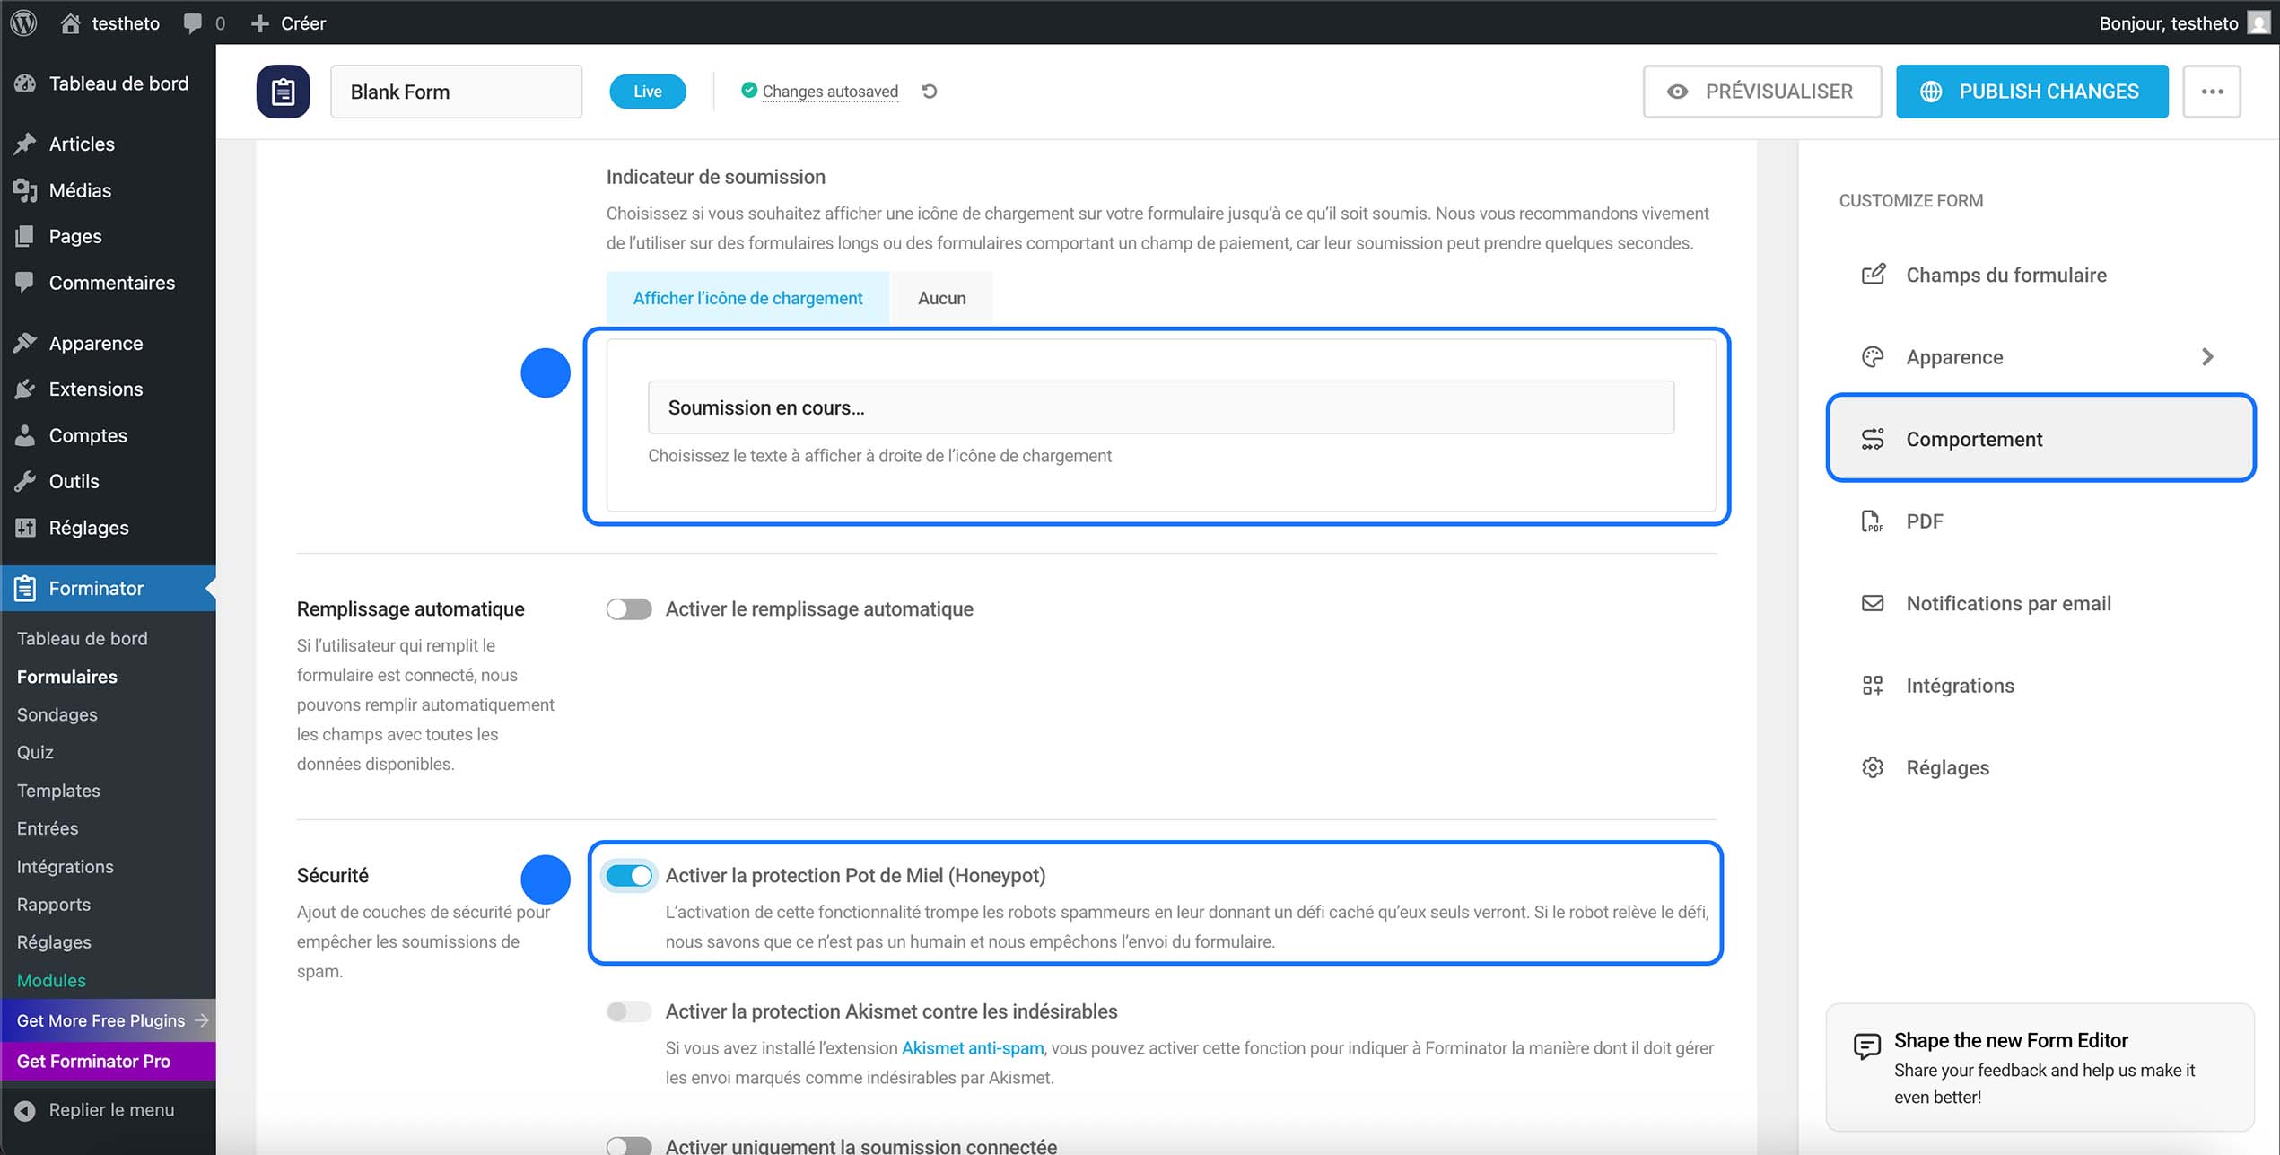Switch to the Aucun tab

coord(940,297)
